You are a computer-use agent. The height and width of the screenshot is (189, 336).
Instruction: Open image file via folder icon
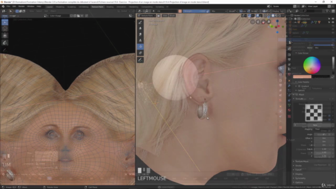point(78,16)
